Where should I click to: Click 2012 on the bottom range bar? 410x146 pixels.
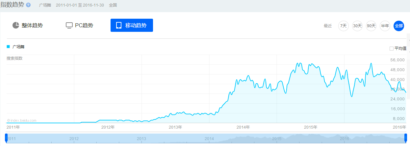click(74, 138)
